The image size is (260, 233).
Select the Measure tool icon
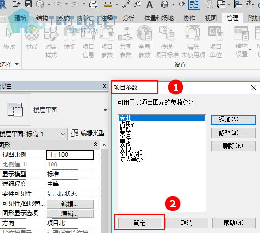click(x=108, y=4)
